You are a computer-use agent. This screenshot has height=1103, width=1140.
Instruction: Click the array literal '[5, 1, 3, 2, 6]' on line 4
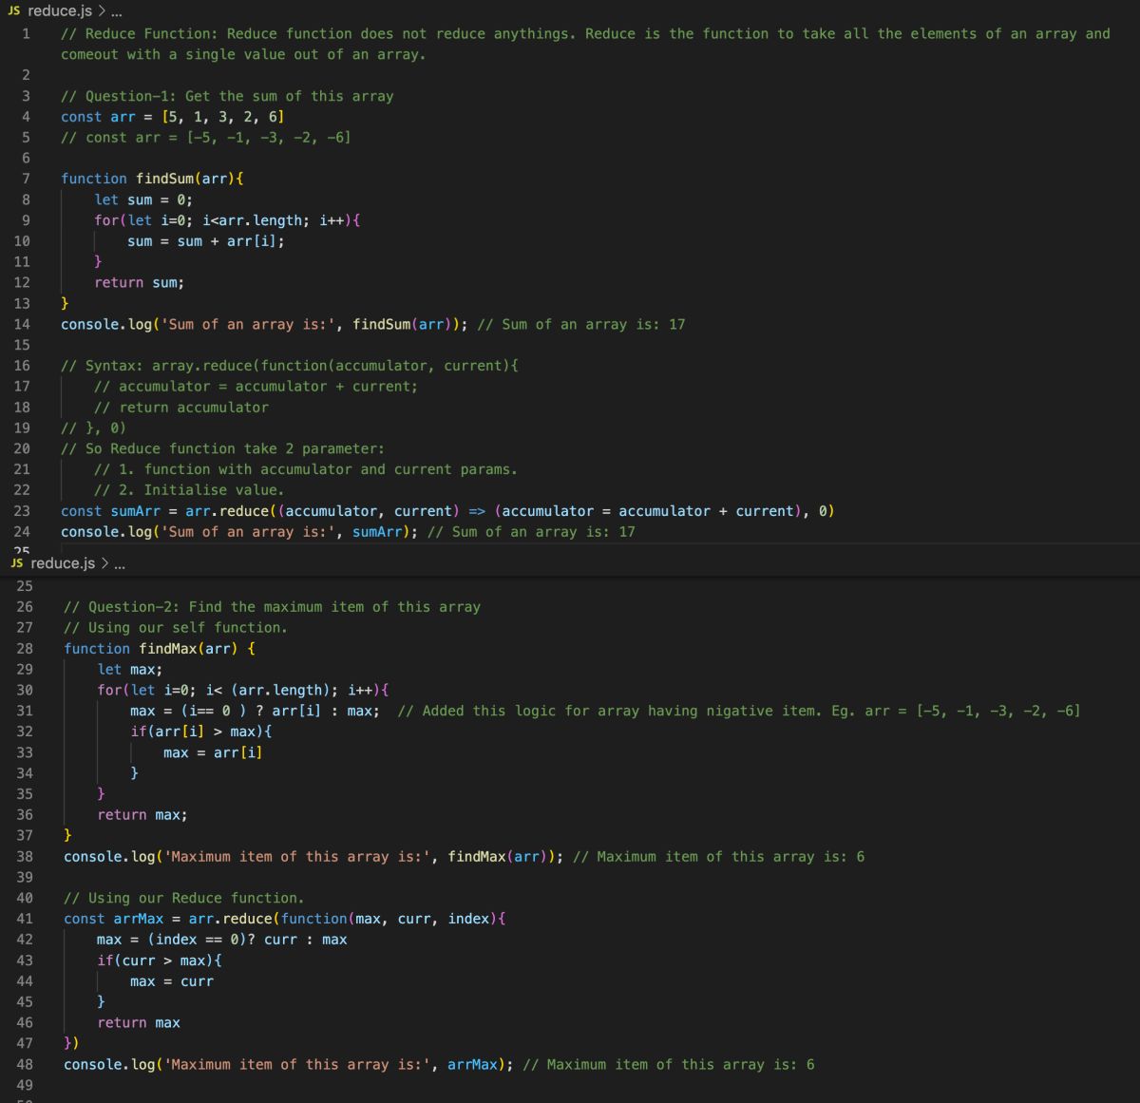(x=223, y=117)
